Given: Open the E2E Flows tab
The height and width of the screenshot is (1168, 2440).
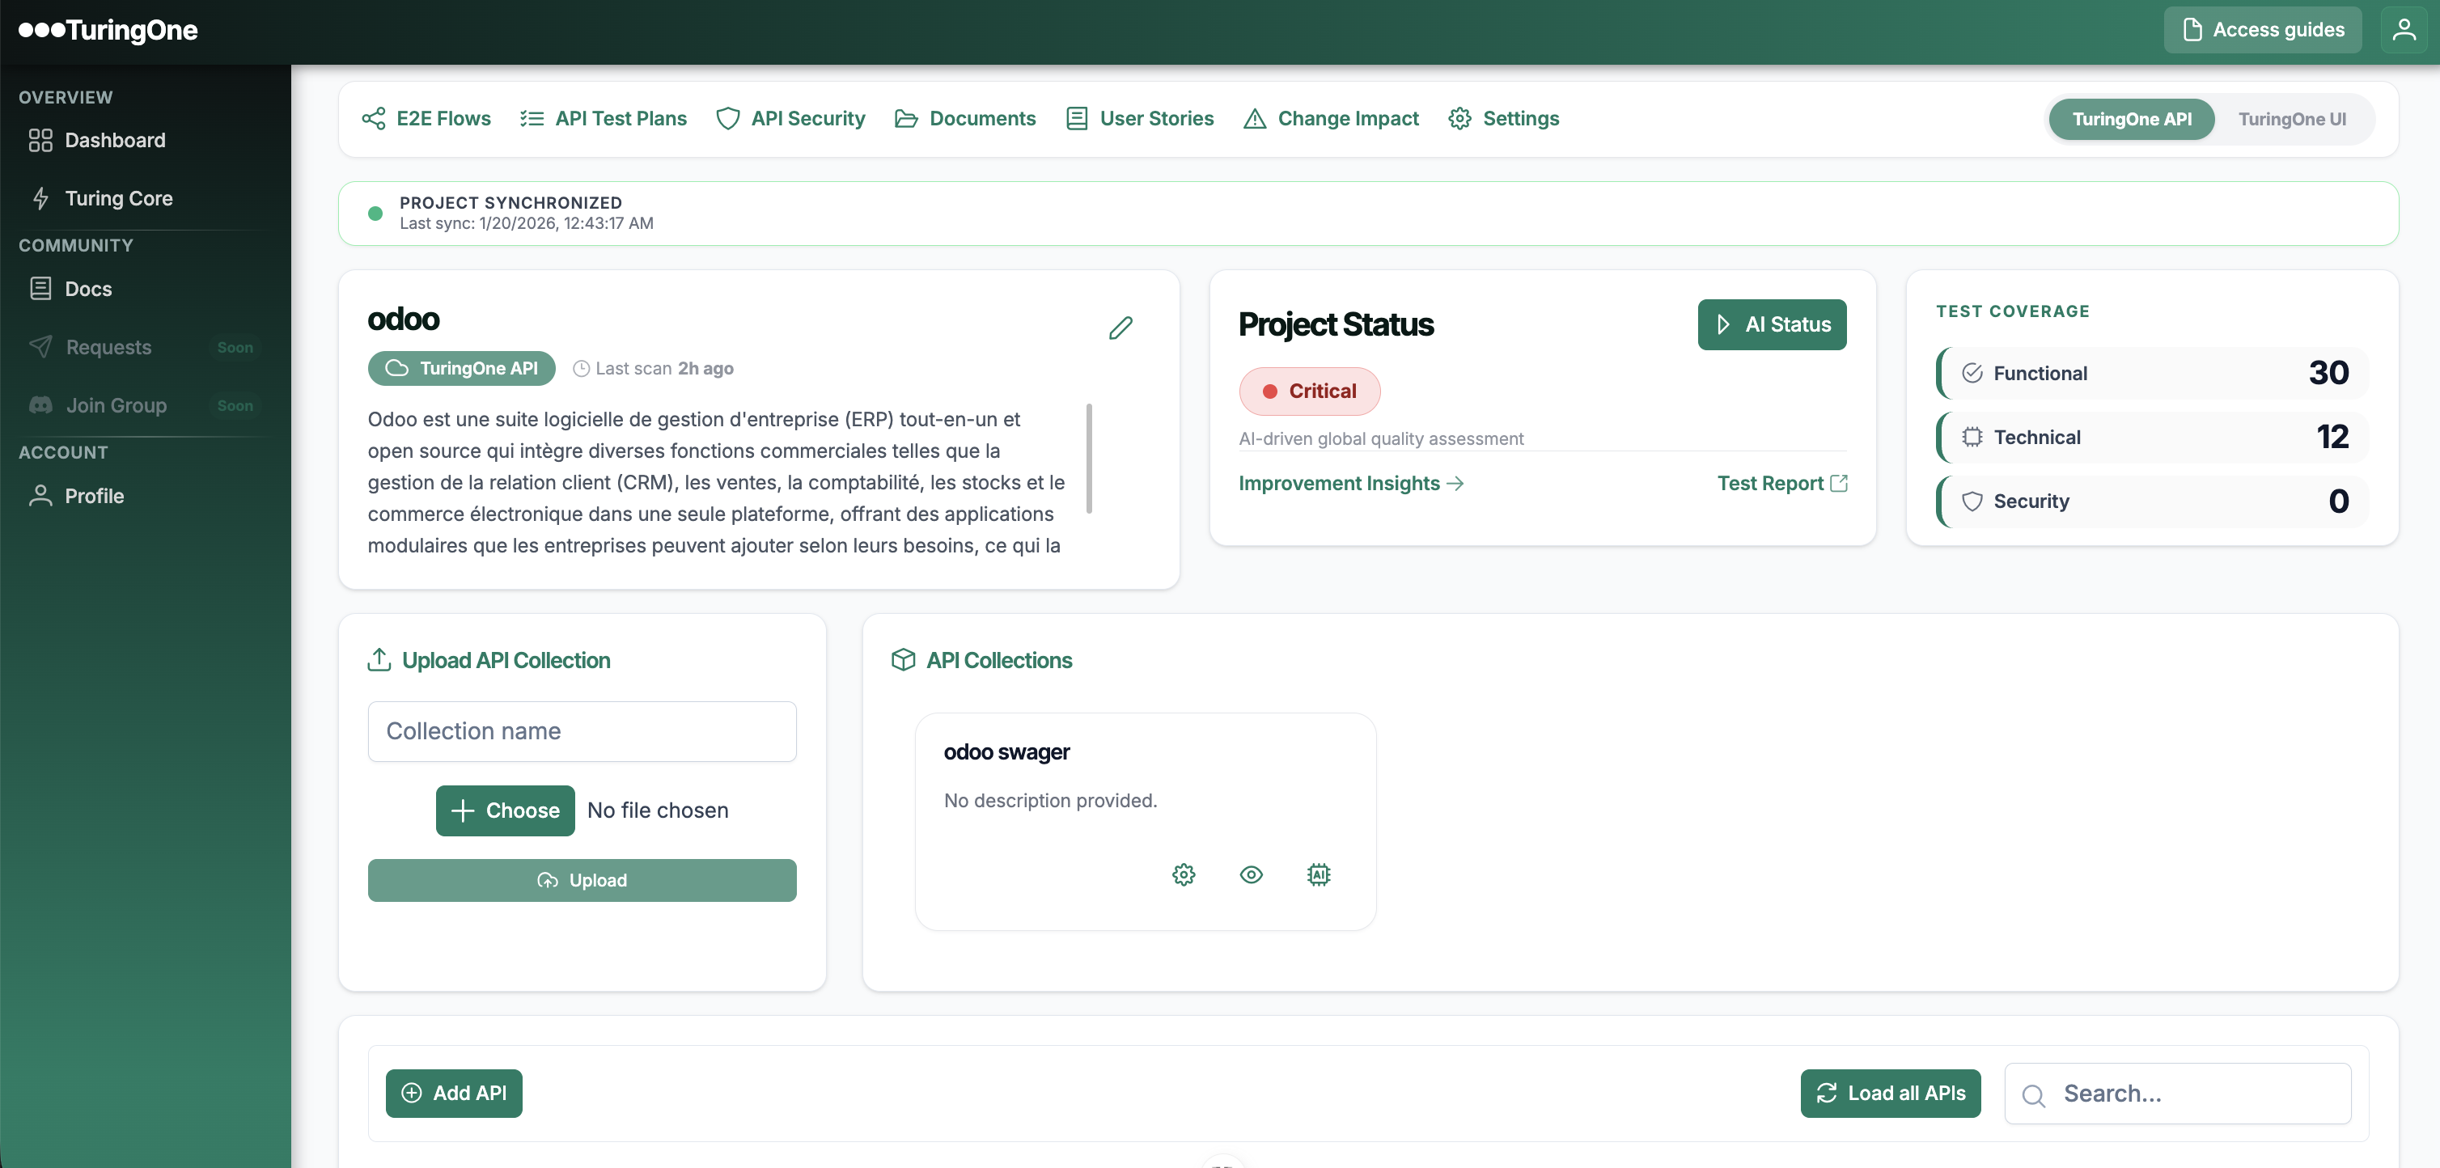Looking at the screenshot, I should (426, 118).
